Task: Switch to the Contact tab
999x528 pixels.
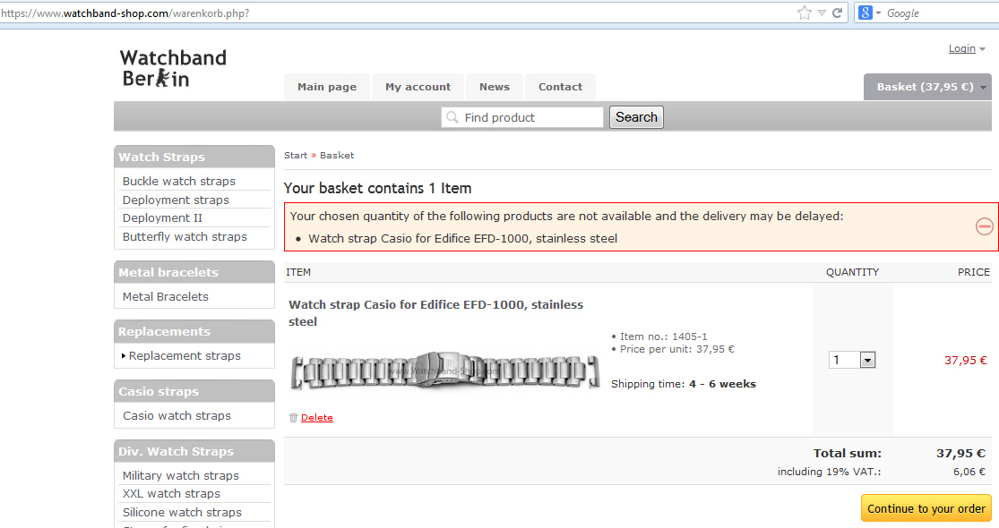Action: 560,87
